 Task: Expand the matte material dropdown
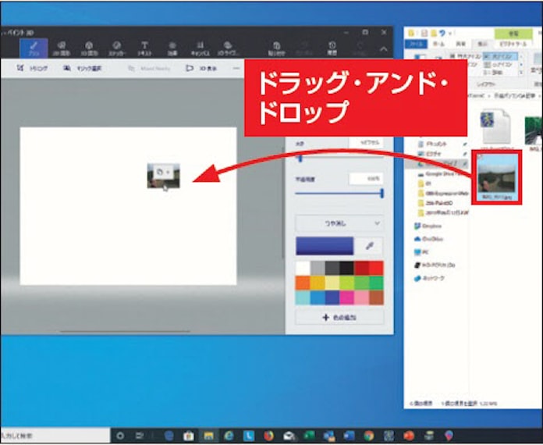coord(339,222)
